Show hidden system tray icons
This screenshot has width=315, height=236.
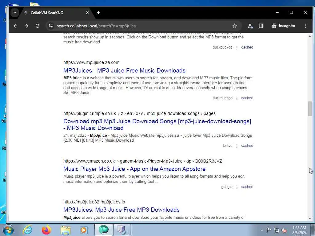(x=261, y=230)
